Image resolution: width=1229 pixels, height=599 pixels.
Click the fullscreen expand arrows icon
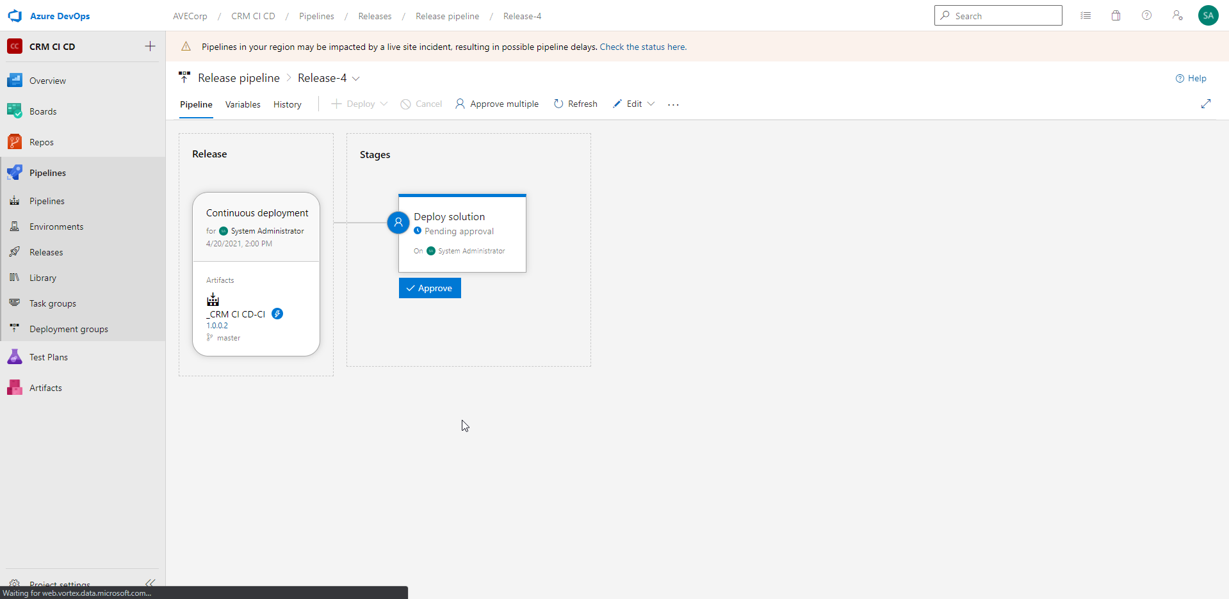1206,104
